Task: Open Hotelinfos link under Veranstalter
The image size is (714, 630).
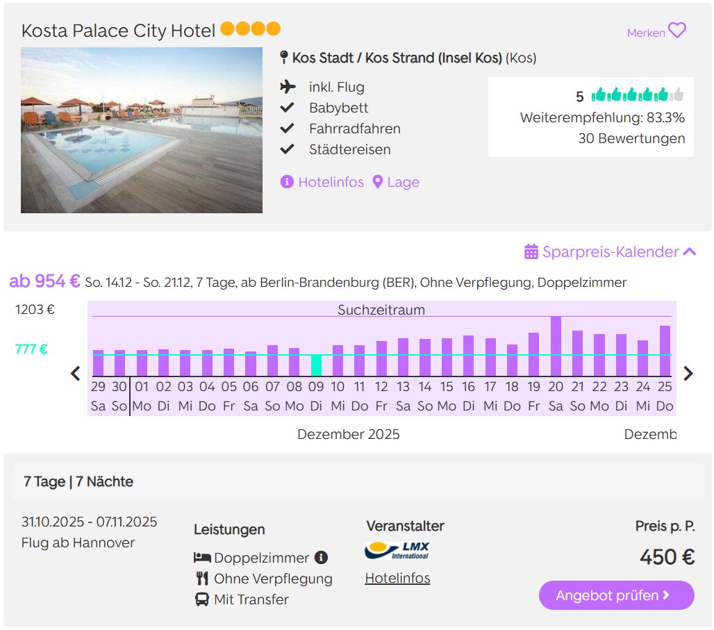Action: pyautogui.click(x=397, y=578)
